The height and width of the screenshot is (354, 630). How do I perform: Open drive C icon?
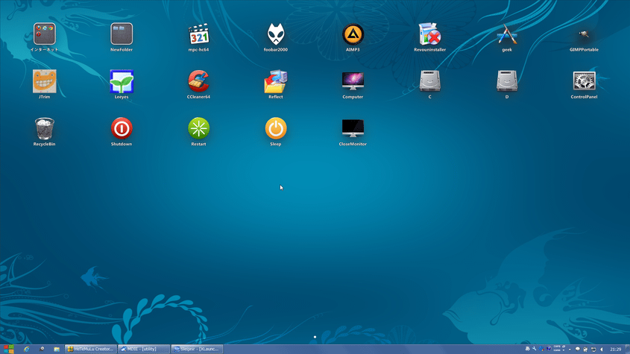(429, 81)
